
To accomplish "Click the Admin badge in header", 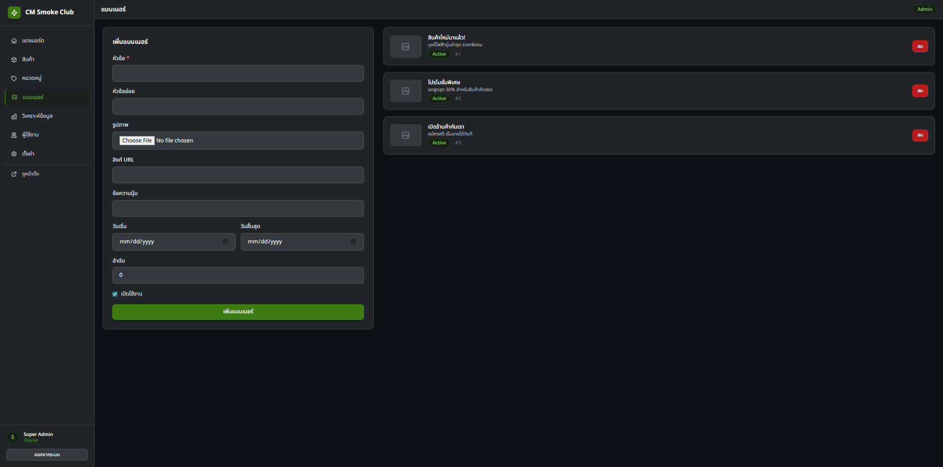I will (x=925, y=9).
